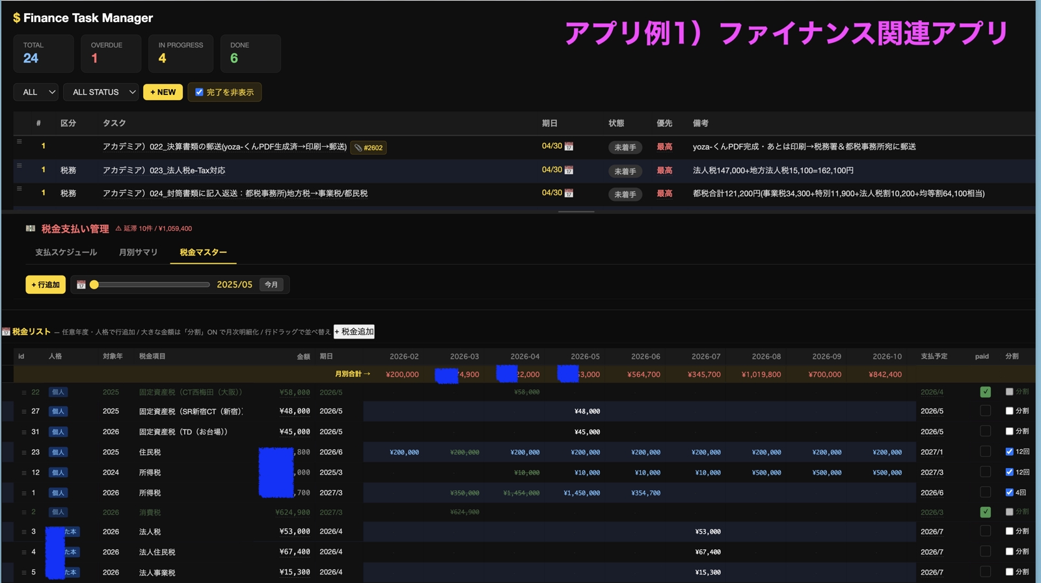Click drag handle of tax row id 27
1041x583 pixels.
click(24, 411)
